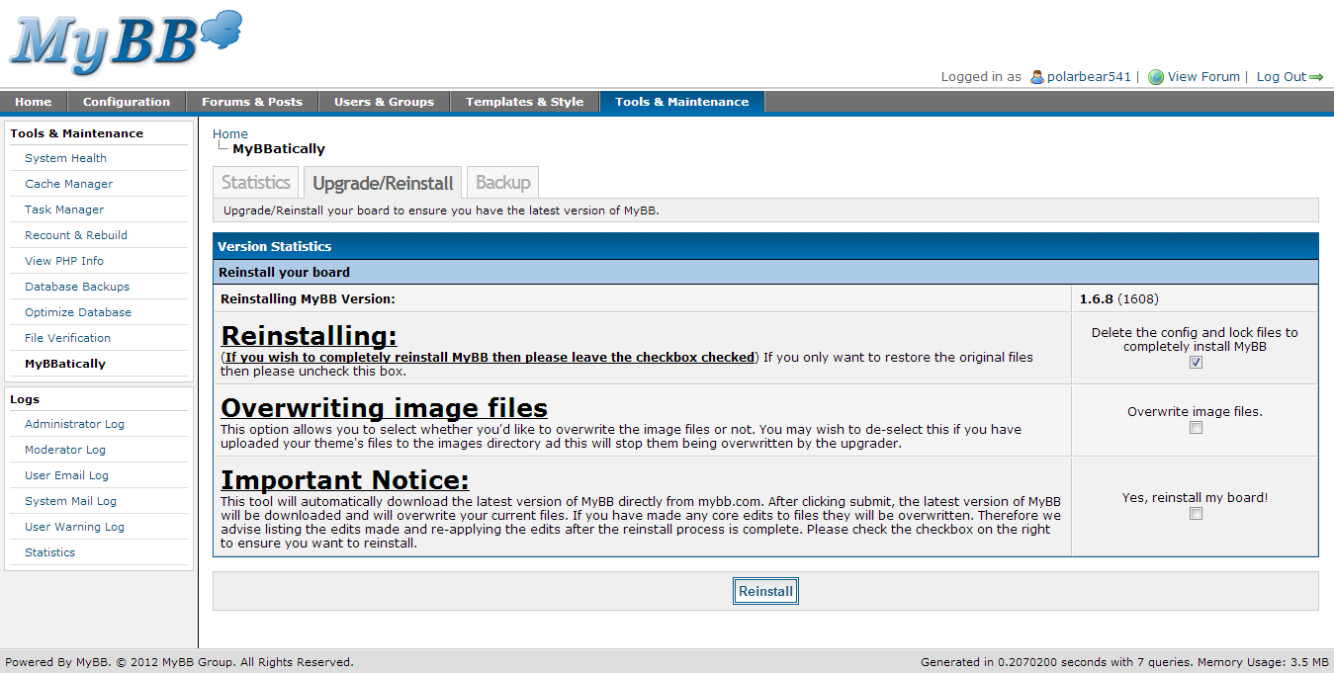
Task: Click the MyBB logo
Action: click(x=124, y=42)
